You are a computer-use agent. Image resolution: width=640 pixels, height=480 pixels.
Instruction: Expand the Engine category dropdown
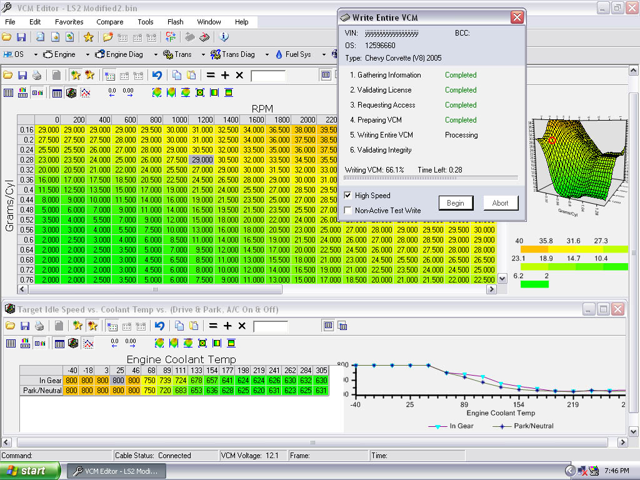(87, 54)
